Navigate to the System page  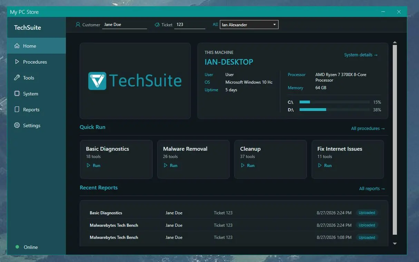[x=37, y=94]
